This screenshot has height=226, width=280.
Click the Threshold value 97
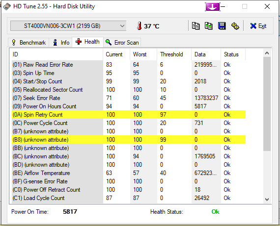163,115
